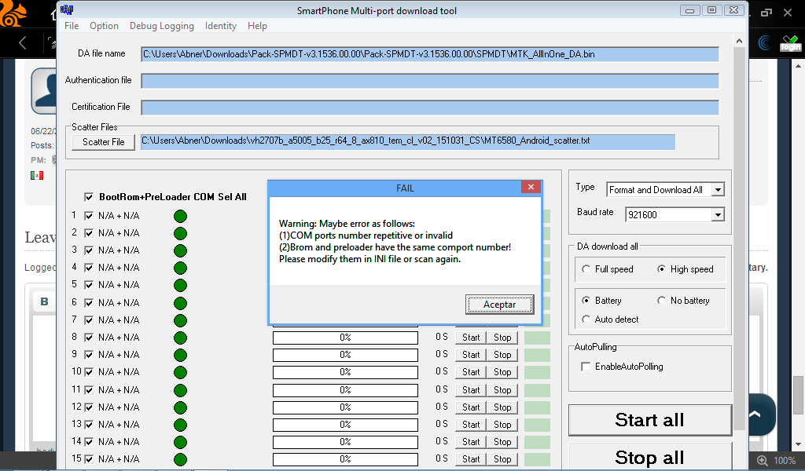Click the Authentication file field
The width and height of the screenshot is (805, 471).
pos(430,81)
